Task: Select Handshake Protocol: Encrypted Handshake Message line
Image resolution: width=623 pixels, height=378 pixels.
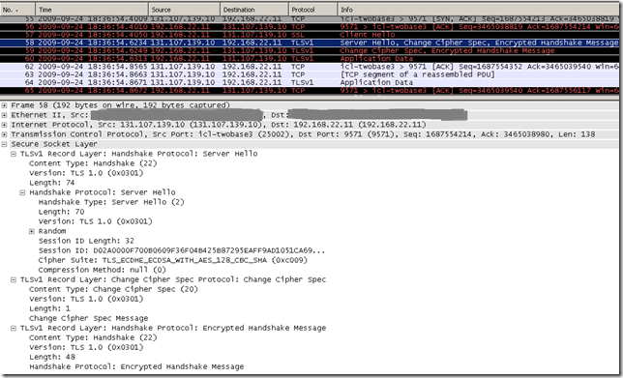Action: 136,366
